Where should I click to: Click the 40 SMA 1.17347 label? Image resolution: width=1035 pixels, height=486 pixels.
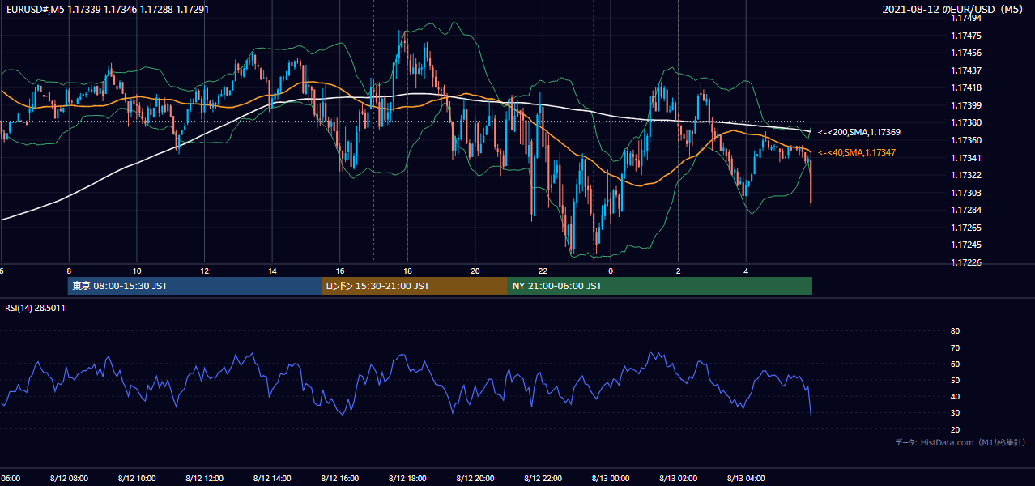coord(856,152)
